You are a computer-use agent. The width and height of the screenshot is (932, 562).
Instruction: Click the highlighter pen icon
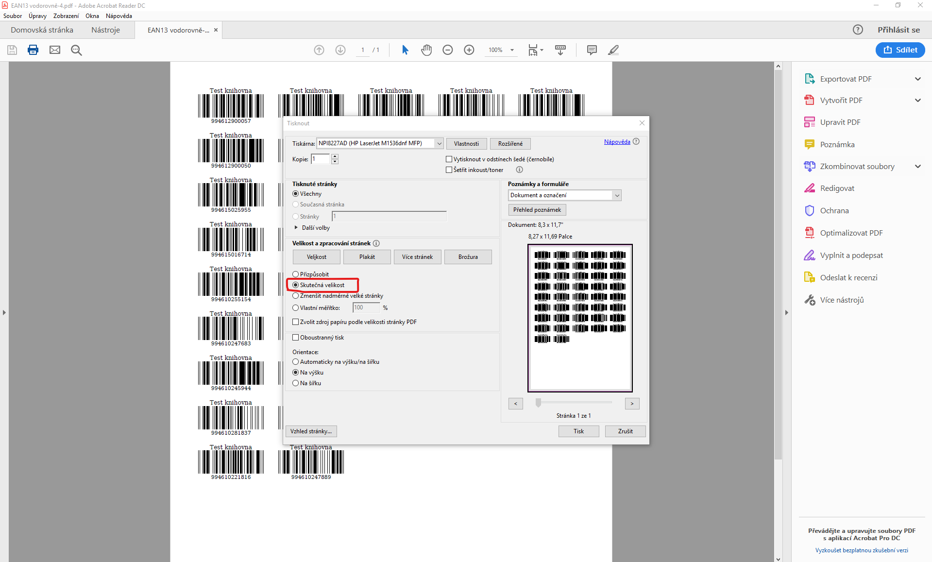click(x=613, y=50)
